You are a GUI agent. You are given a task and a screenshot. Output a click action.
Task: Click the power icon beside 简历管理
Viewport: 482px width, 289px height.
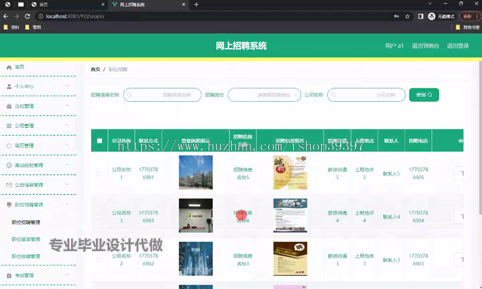click(9, 146)
